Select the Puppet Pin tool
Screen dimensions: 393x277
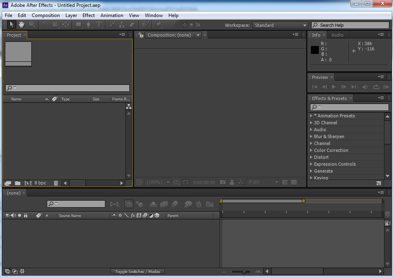pos(158,24)
